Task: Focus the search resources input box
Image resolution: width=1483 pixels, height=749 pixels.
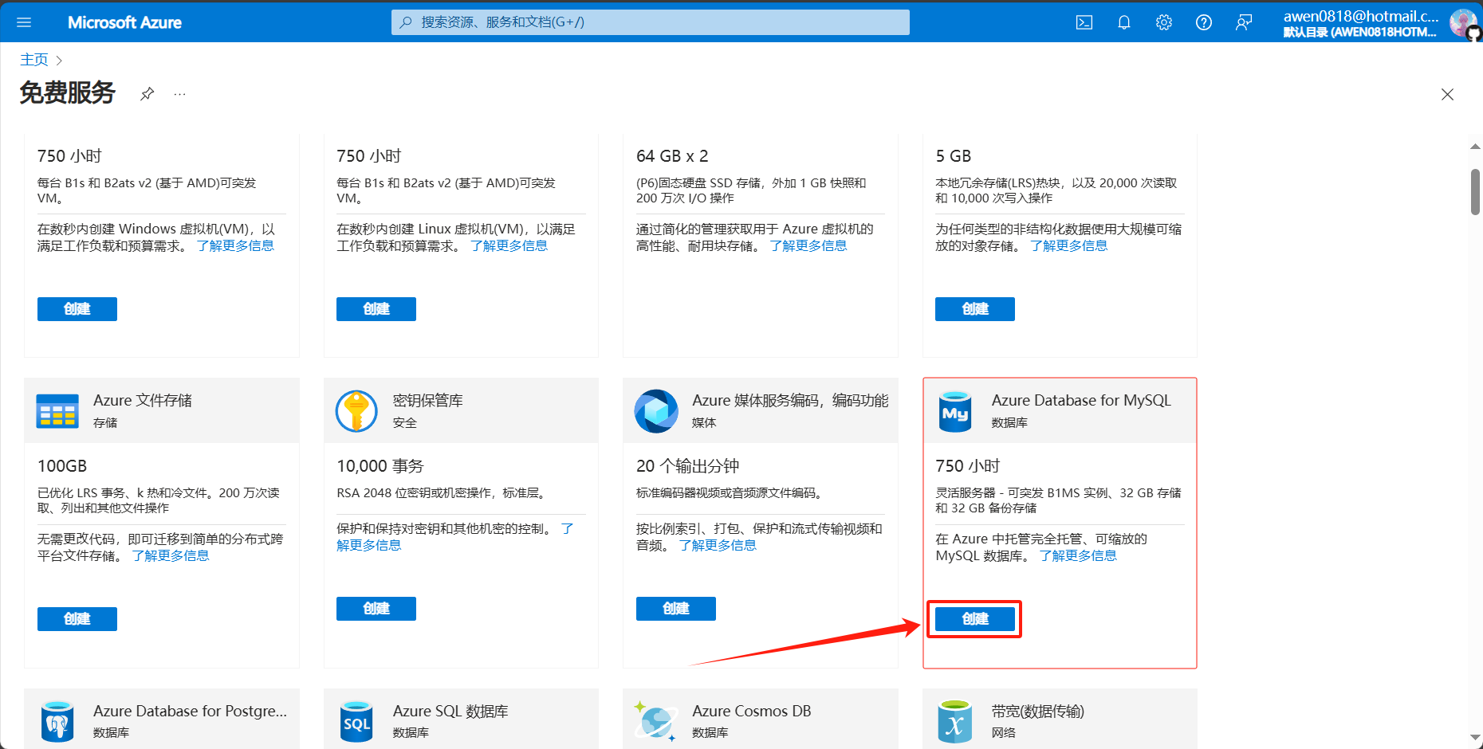Action: (651, 22)
